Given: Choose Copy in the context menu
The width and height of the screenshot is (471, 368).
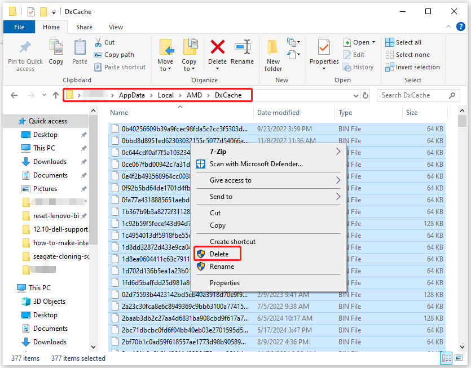Looking at the screenshot, I should (218, 225).
